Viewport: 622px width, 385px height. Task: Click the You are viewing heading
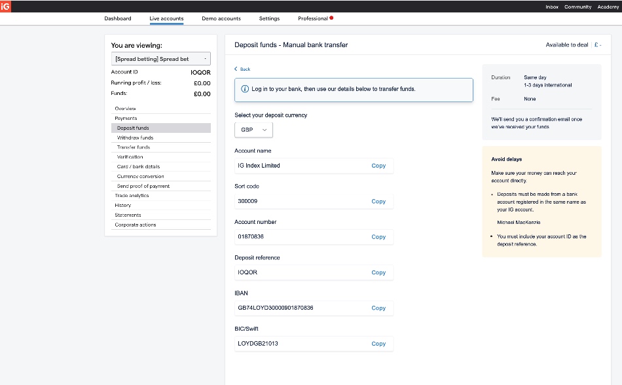(136, 46)
